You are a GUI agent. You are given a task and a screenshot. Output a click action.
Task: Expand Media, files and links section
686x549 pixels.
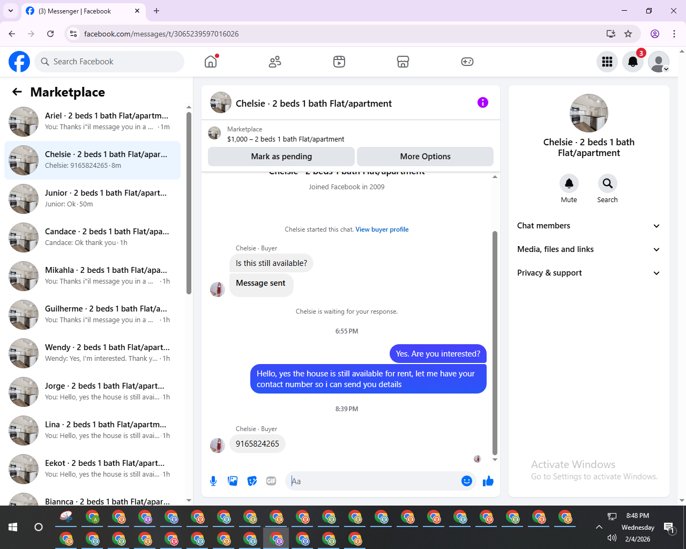[588, 249]
